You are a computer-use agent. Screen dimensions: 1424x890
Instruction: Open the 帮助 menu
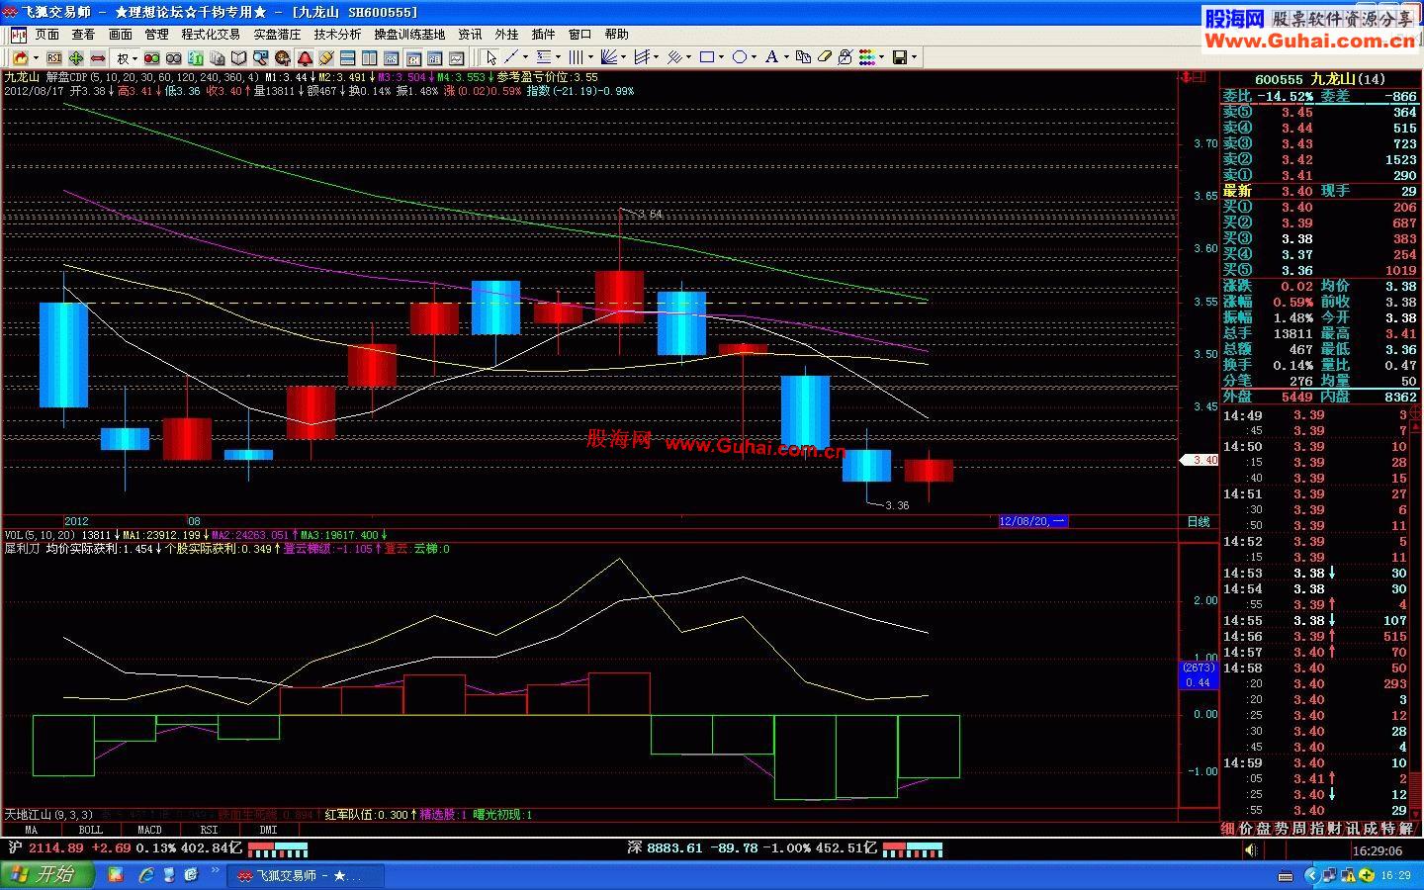coord(616,35)
